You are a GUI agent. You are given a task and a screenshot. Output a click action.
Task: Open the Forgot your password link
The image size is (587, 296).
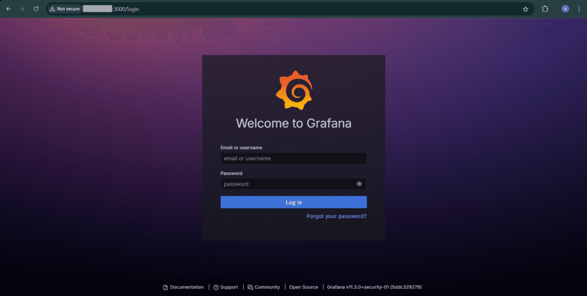(336, 216)
